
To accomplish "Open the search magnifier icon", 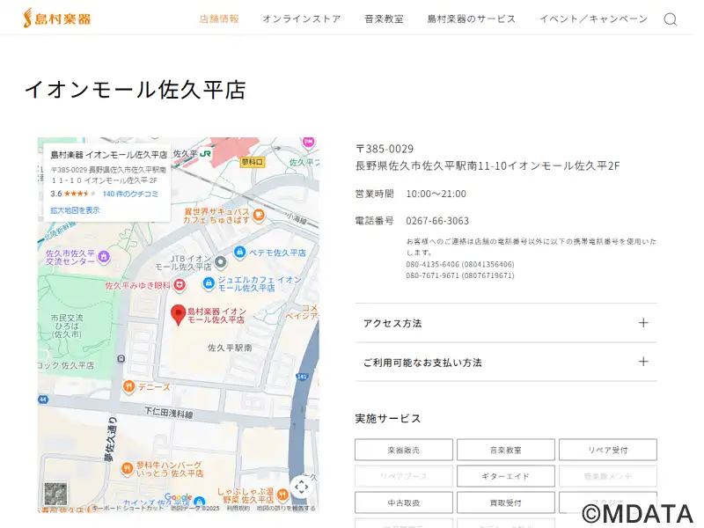I will (670, 19).
